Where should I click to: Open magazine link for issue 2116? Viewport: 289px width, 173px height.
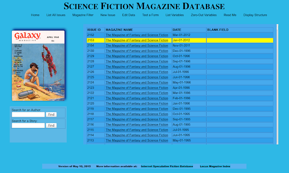[x=137, y=125]
